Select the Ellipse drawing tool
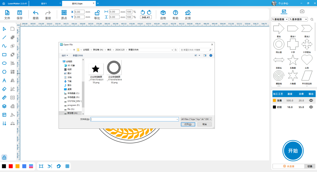Screen dimensions: 317x172 coord(4,63)
